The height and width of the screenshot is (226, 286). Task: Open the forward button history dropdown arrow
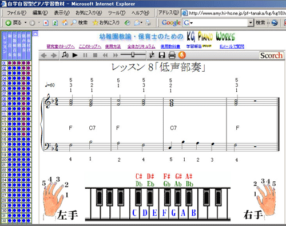(x=39, y=23)
